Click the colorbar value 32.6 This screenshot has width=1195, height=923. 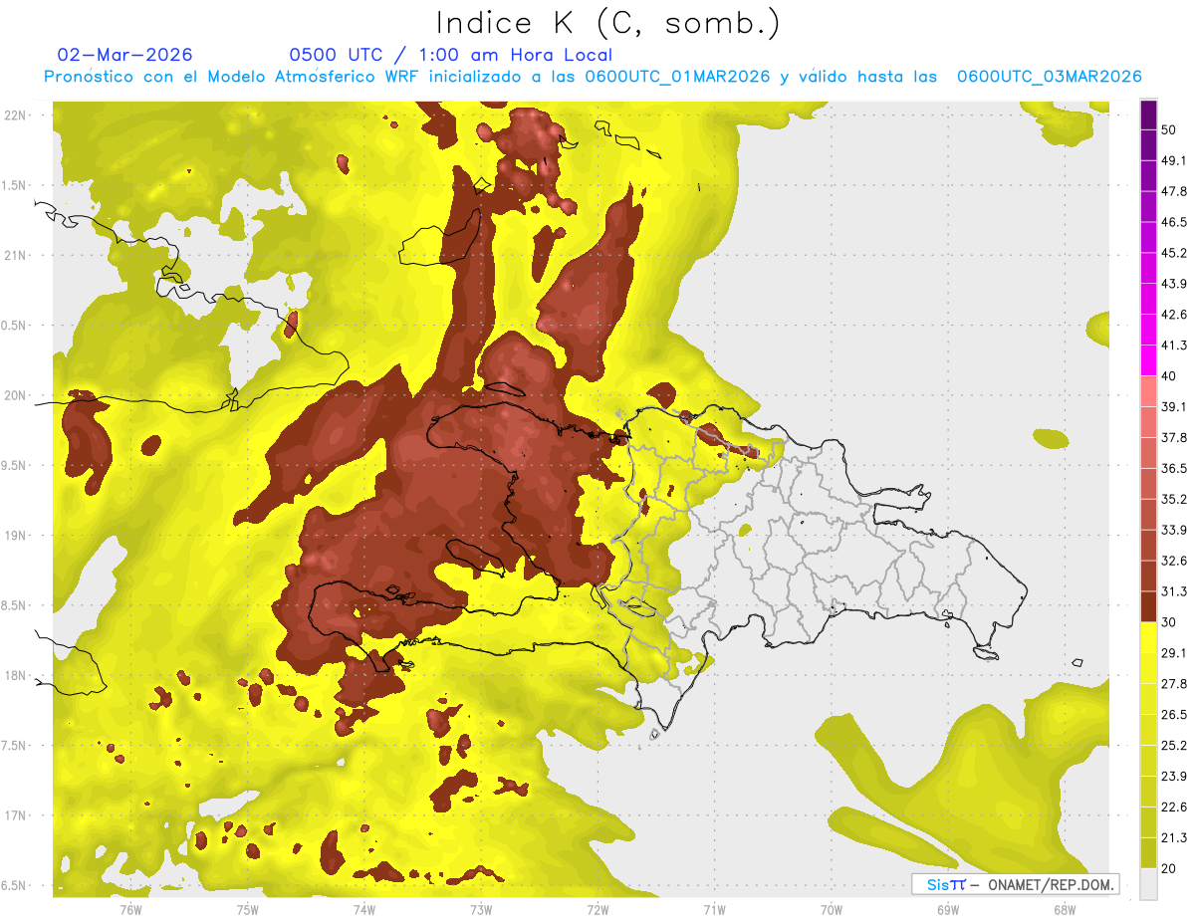[1174, 561]
